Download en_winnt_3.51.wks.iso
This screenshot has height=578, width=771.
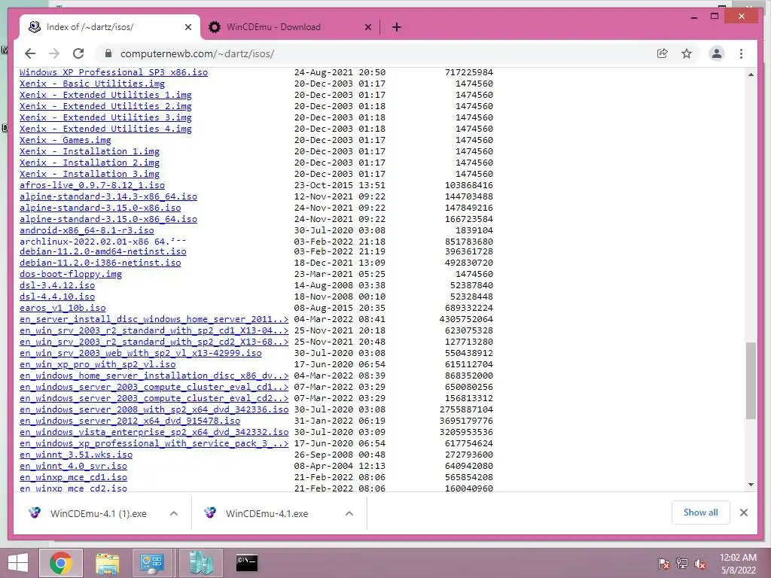76,455
